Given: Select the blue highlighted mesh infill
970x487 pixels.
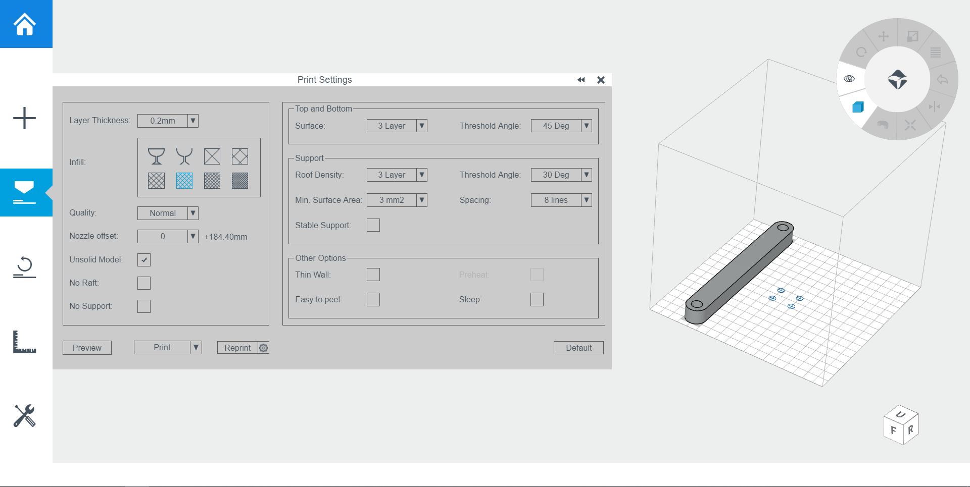Looking at the screenshot, I should (x=184, y=181).
